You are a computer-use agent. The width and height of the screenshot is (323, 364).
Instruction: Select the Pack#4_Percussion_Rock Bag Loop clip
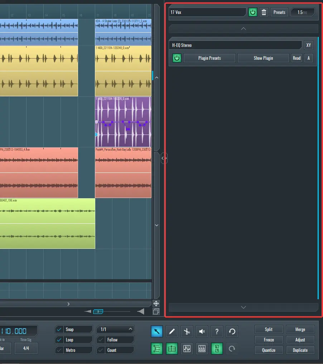click(x=123, y=173)
